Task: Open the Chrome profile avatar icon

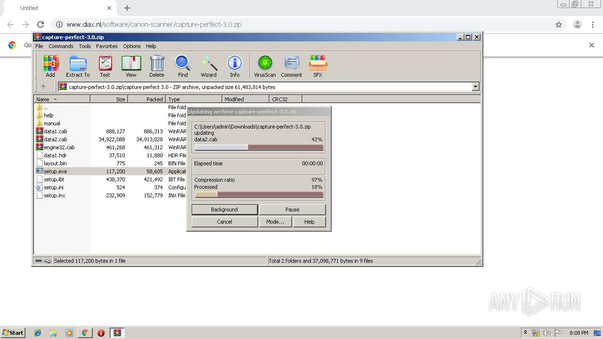Action: (x=578, y=24)
